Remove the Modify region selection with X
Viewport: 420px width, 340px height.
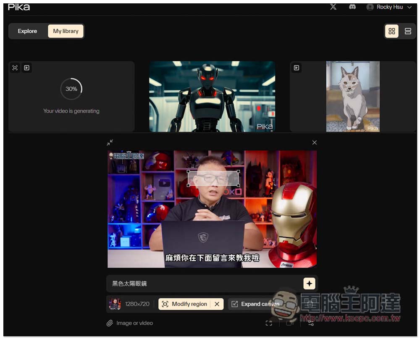click(217, 304)
